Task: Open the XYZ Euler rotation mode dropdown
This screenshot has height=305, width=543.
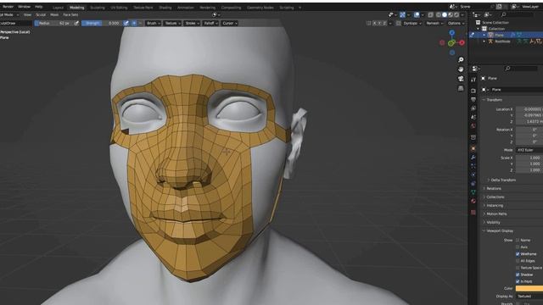Action: 529,150
